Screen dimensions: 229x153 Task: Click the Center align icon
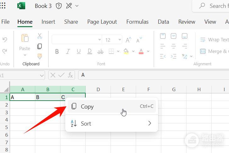pos(174,46)
